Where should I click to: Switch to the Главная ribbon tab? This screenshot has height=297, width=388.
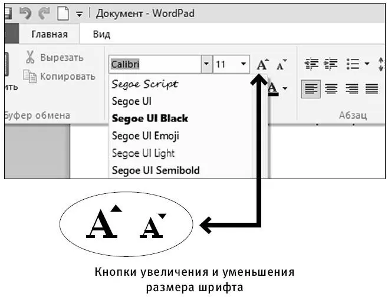pyautogui.click(x=50, y=34)
